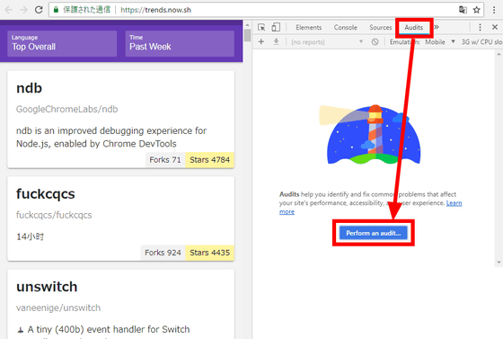Open the (no reports) dropdown

(327, 41)
